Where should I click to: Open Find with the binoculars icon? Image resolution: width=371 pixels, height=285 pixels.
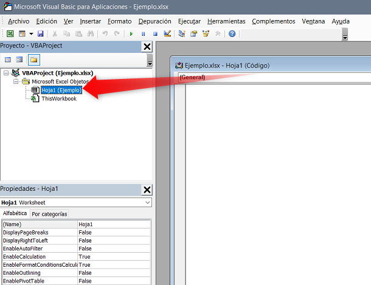(91, 34)
